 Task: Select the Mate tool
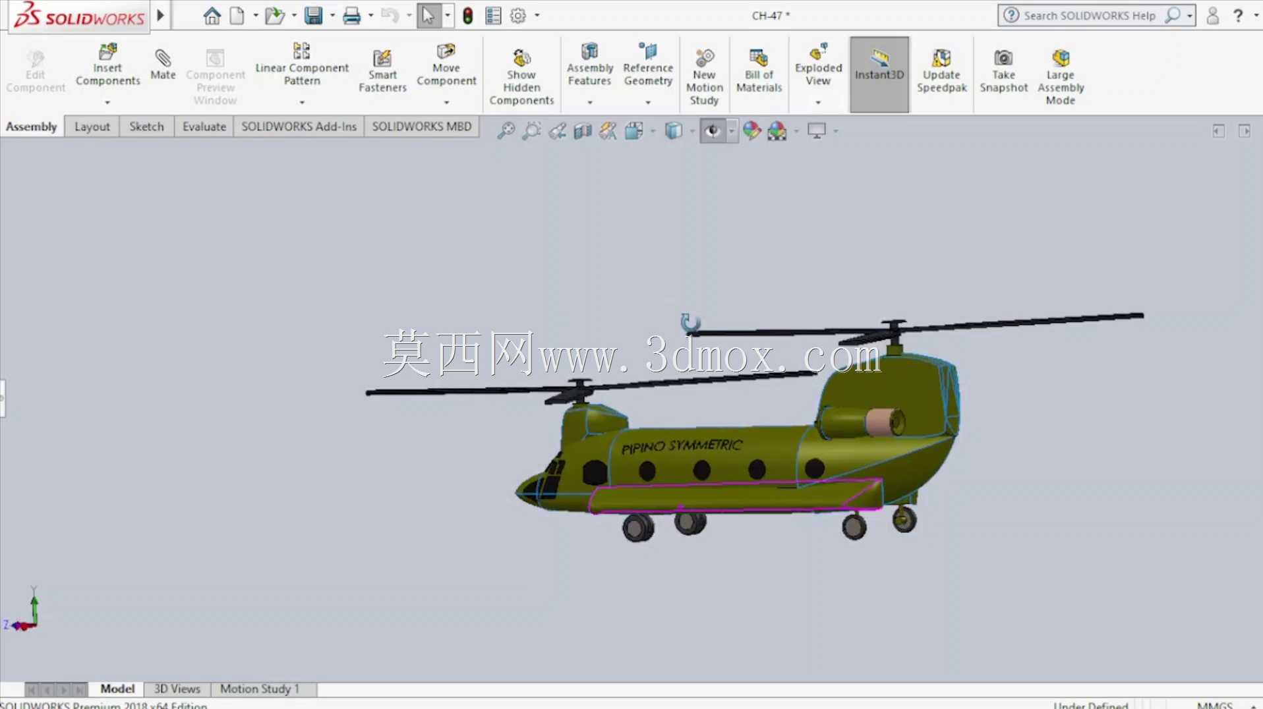pyautogui.click(x=163, y=65)
